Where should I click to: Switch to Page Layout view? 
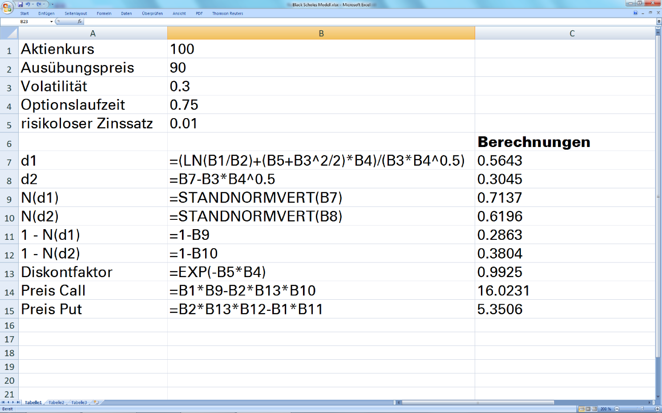click(588, 409)
